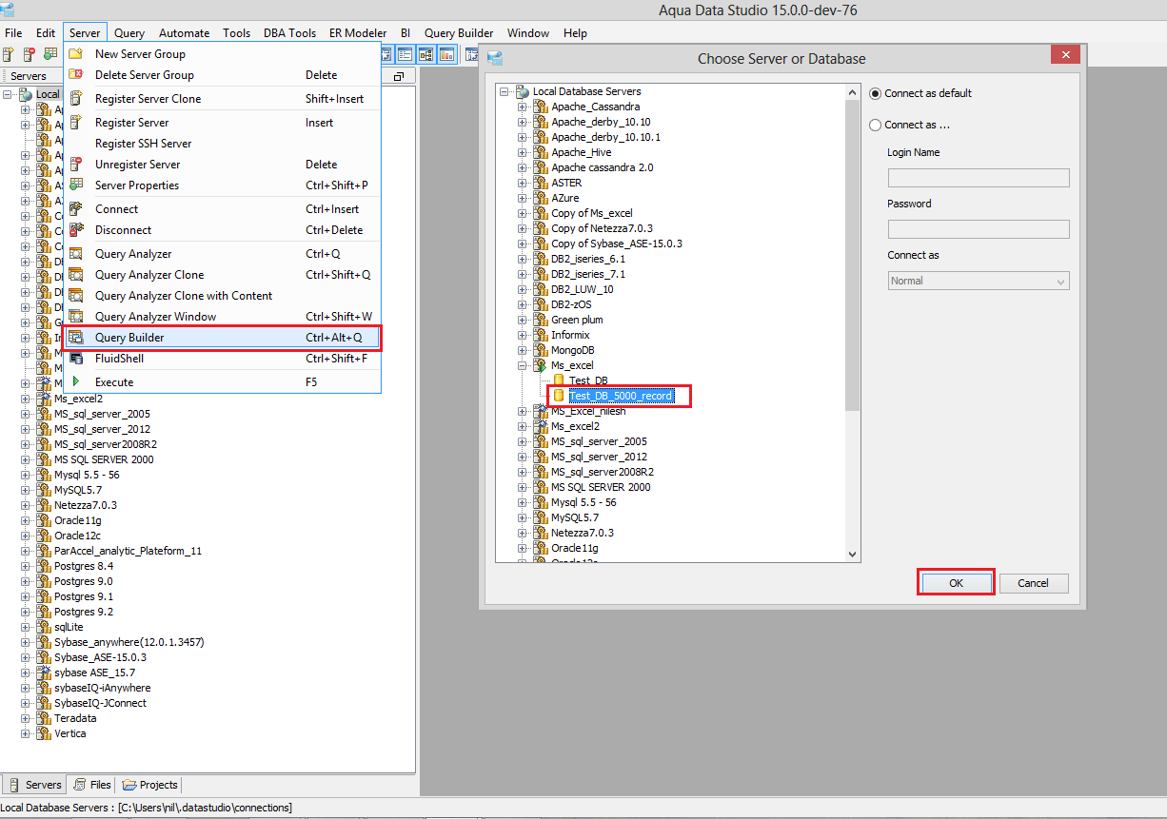Expand DB2_LUW_10 node in dialog tree
Image resolution: width=1167 pixels, height=819 pixels.
tap(522, 289)
